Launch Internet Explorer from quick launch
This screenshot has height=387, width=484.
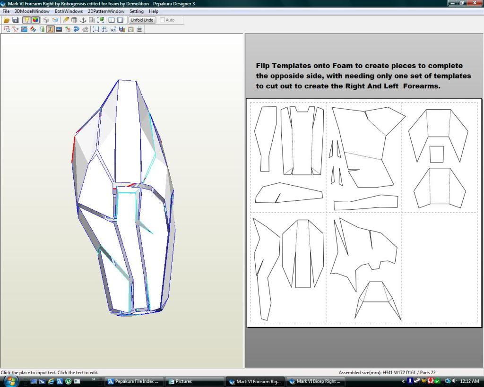coord(51,381)
